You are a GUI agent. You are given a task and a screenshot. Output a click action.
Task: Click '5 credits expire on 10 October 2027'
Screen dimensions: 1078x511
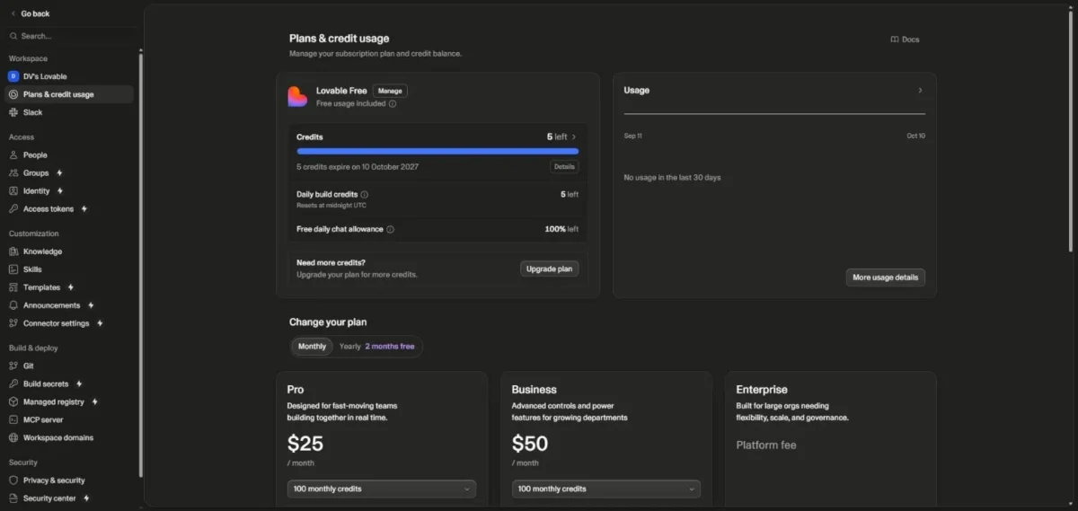[x=358, y=167]
